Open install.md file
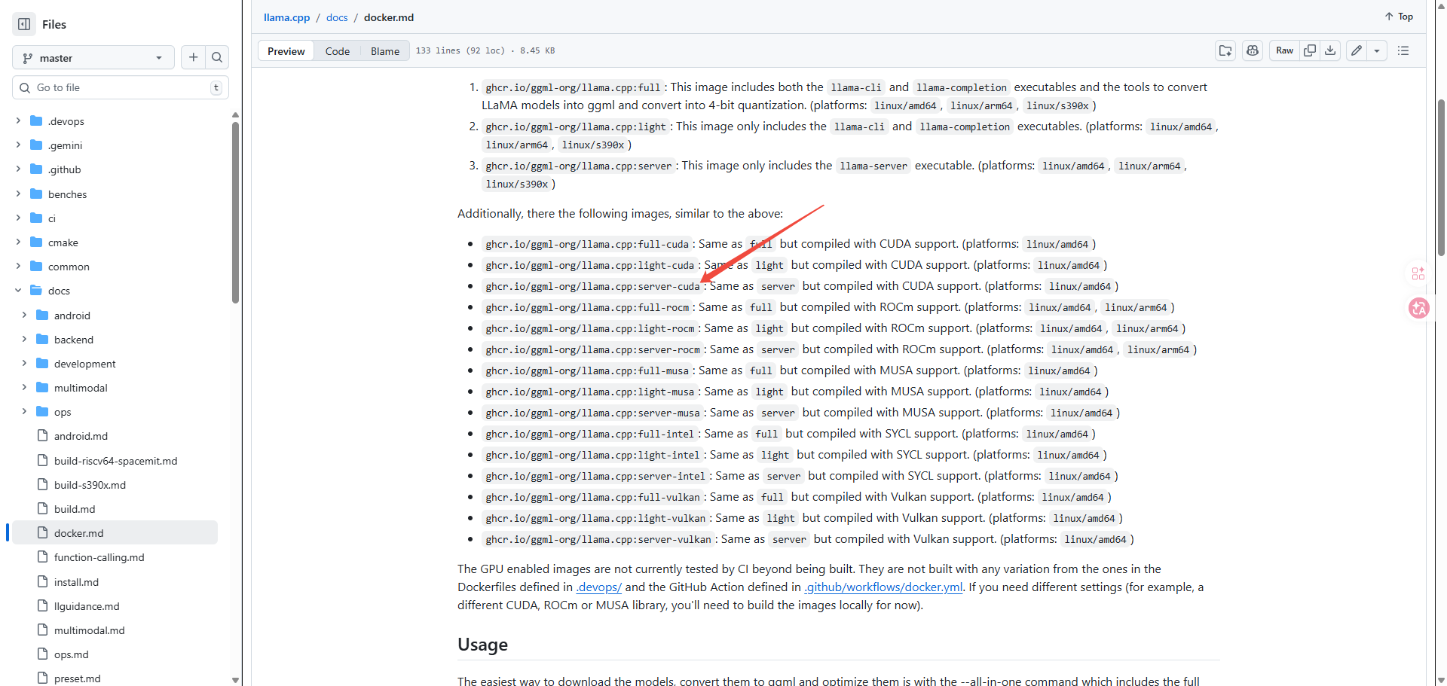Viewport: 1447px width, 686px height. click(76, 582)
